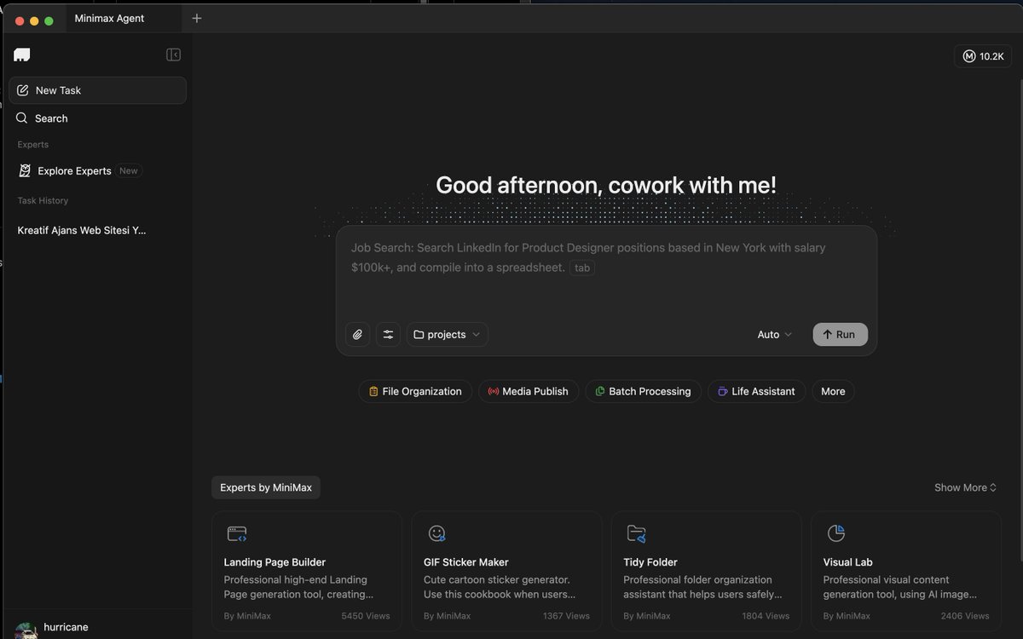Image resolution: width=1023 pixels, height=639 pixels.
Task: Open a new tab with the plus icon
Action: pyautogui.click(x=197, y=18)
